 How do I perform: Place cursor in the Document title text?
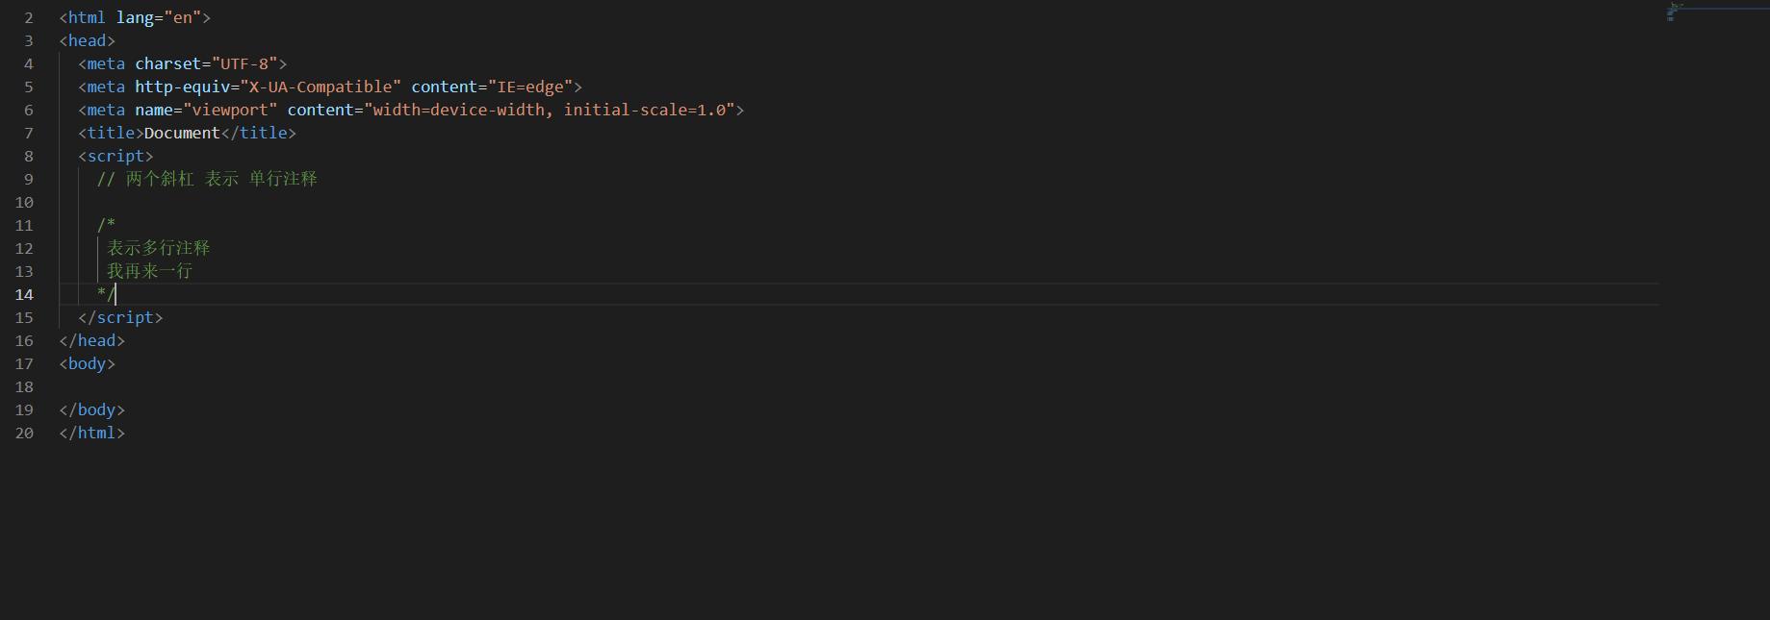[182, 133]
